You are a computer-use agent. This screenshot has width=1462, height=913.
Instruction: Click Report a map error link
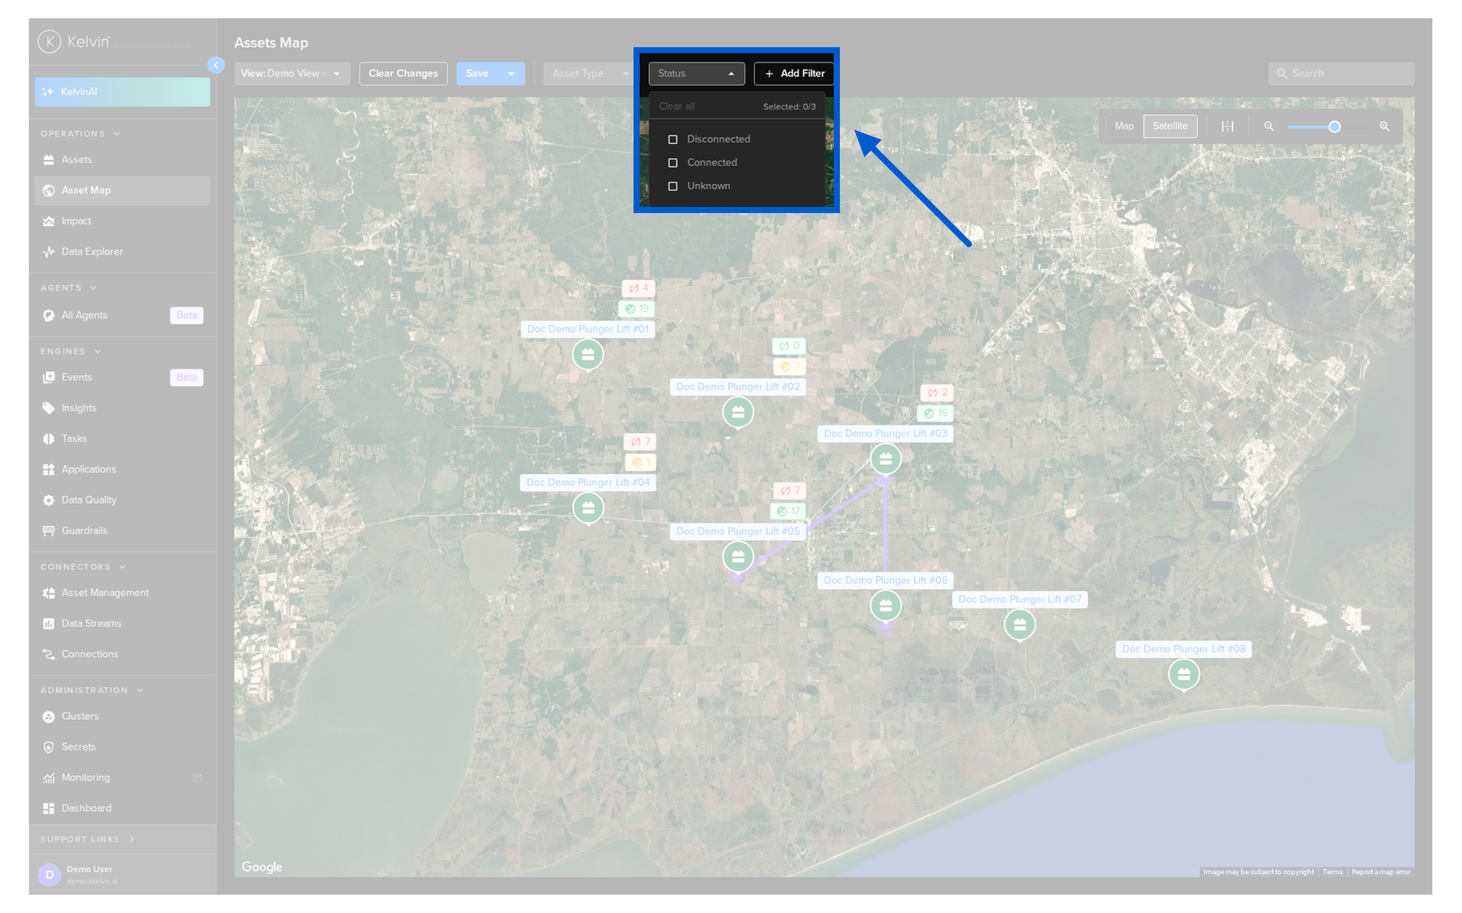click(x=1381, y=872)
